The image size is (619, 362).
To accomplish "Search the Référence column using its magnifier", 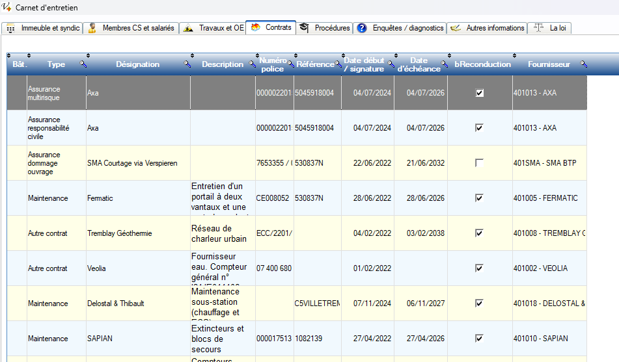I will [338, 64].
